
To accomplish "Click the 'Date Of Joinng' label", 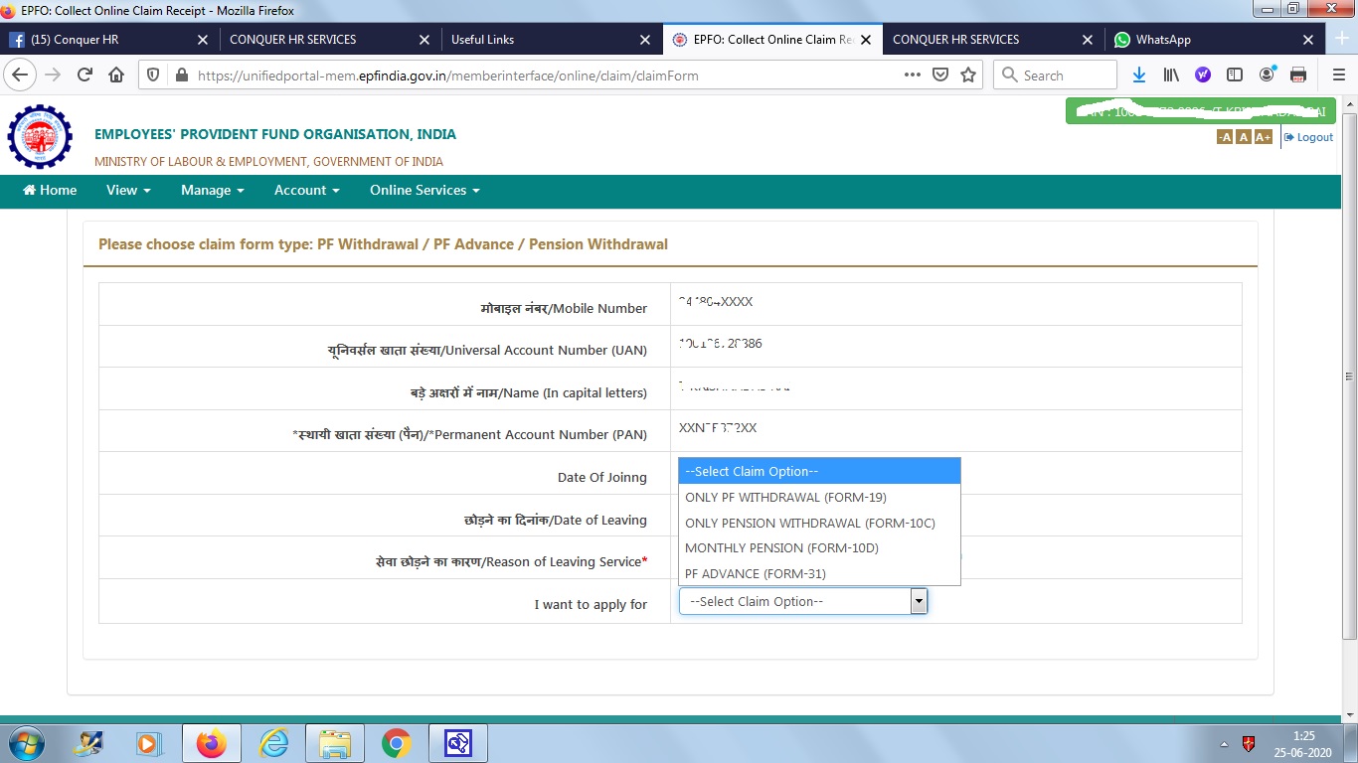I will click(x=602, y=477).
